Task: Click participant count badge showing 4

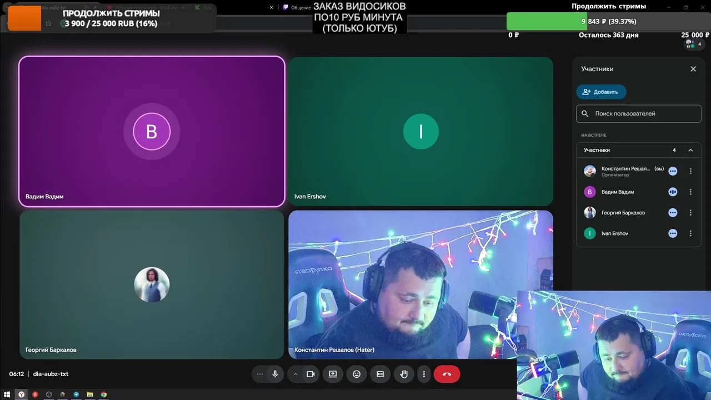Action: pyautogui.click(x=693, y=44)
